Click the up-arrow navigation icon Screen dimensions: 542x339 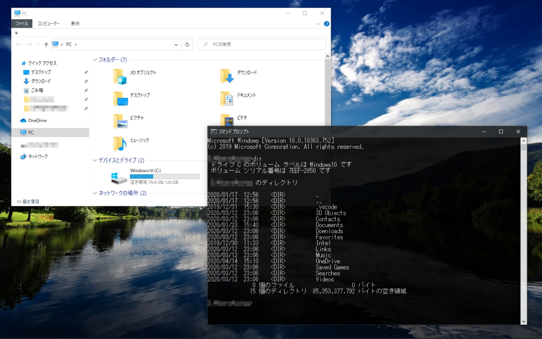point(47,44)
